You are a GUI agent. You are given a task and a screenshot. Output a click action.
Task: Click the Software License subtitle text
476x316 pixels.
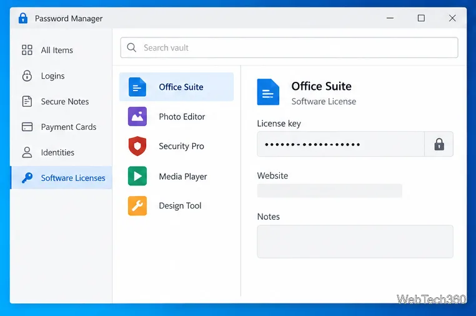point(324,101)
